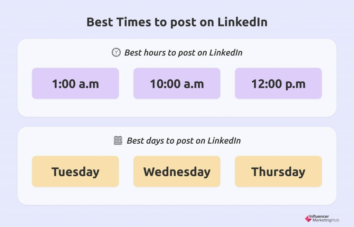The height and width of the screenshot is (227, 354).
Task: Click the words Best Times in title
Action: click(x=119, y=22)
